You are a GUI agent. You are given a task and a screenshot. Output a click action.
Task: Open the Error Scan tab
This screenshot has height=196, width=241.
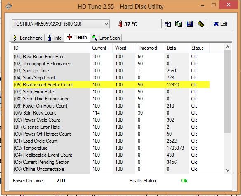(x=106, y=38)
